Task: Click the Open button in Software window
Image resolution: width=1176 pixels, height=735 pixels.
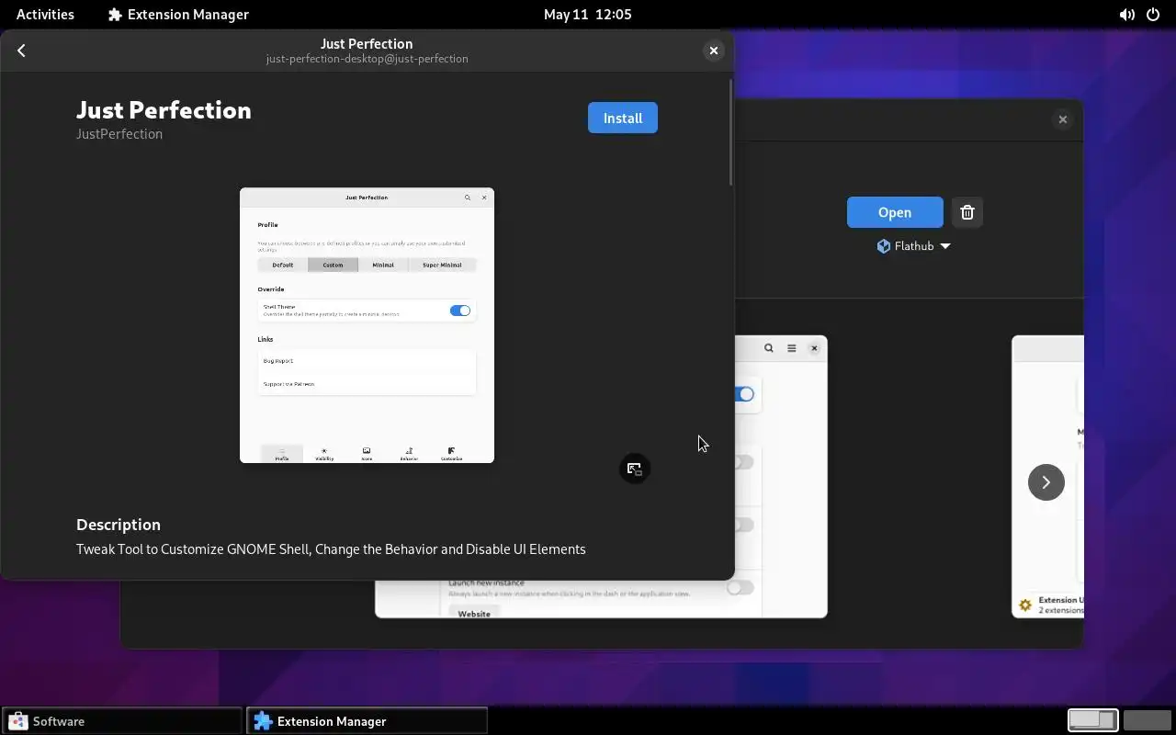Action: click(x=895, y=212)
